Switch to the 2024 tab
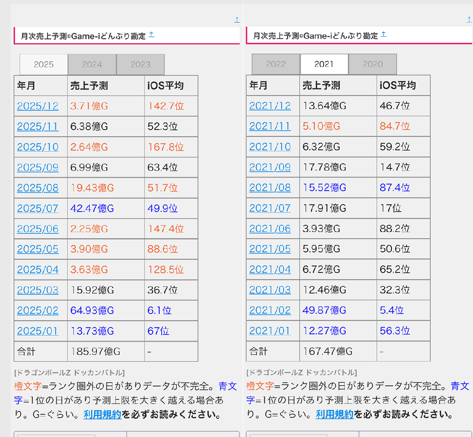Screen dimensions: 473x437 click(92, 65)
